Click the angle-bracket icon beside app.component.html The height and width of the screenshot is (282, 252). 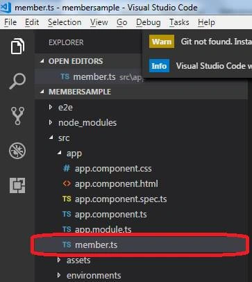pos(67,183)
